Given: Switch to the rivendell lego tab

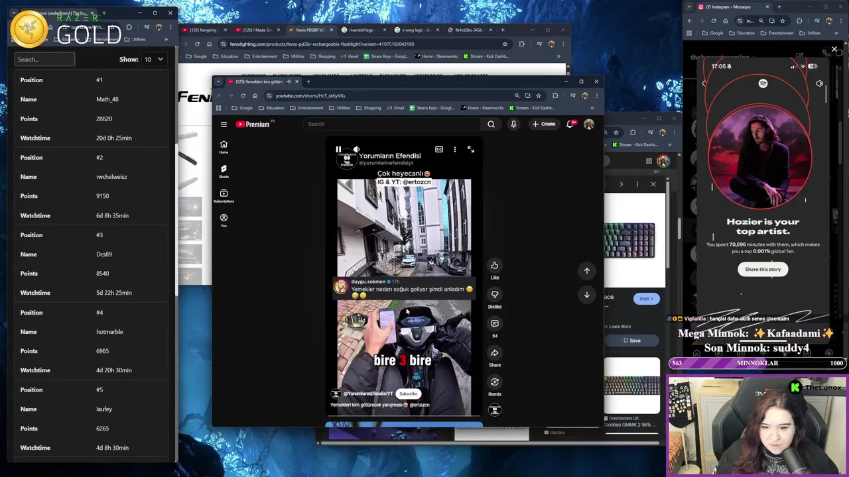Looking at the screenshot, I should [x=362, y=30].
